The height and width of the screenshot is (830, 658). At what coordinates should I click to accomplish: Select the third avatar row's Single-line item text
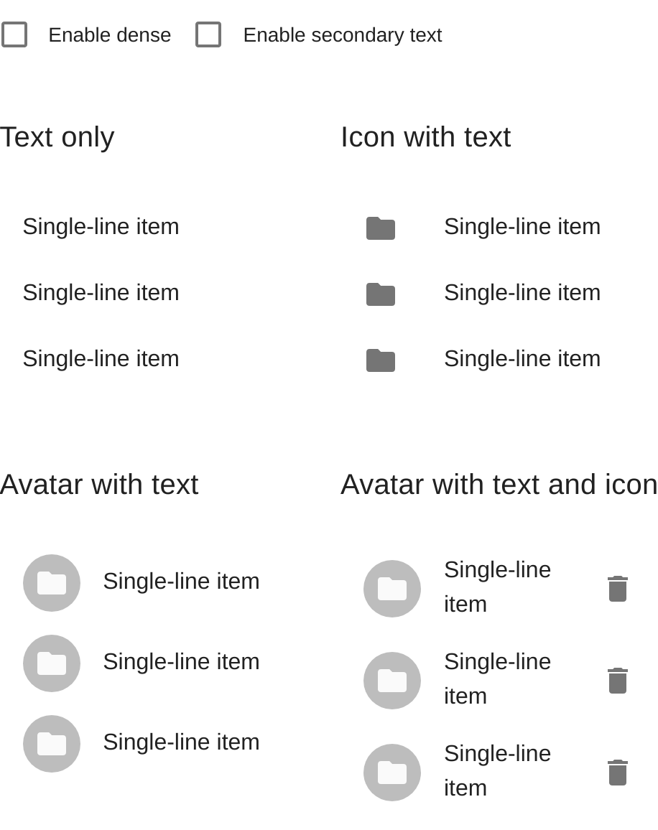pos(181,742)
